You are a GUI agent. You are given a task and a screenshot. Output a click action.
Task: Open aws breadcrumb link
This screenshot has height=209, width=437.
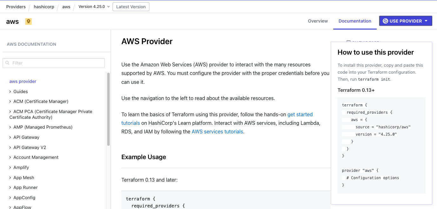[x=66, y=7]
